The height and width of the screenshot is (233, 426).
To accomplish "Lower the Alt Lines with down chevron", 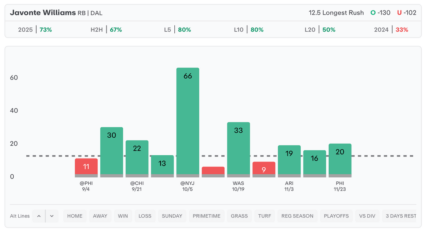I will point(52,216).
